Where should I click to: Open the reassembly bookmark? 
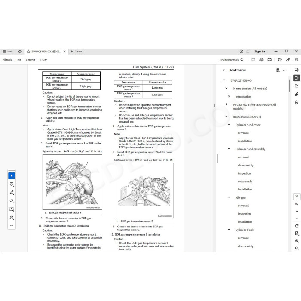(245, 181)
